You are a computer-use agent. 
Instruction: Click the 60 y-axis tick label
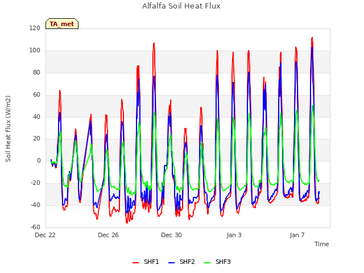(36, 95)
